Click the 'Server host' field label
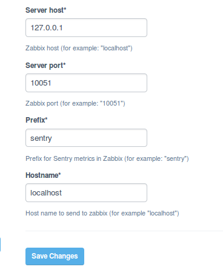This screenshot has height=278, width=223. point(45,10)
